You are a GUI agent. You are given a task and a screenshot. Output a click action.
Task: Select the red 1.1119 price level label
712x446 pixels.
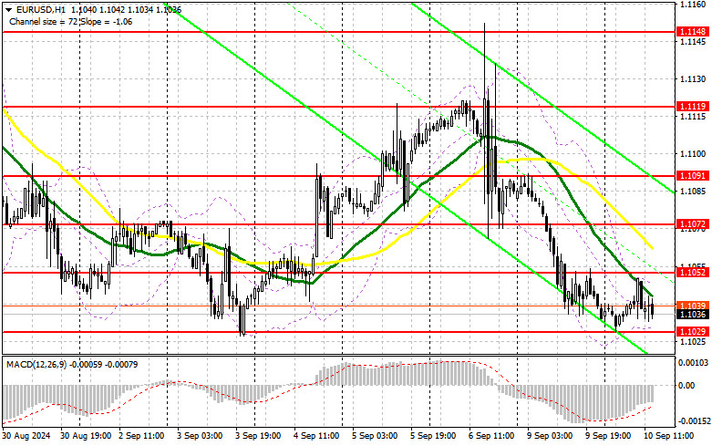[x=693, y=107]
